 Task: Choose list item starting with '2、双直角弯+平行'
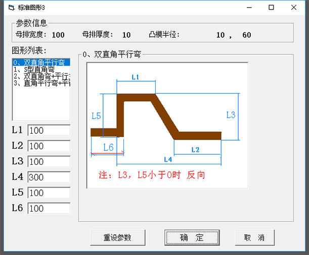pos(41,77)
